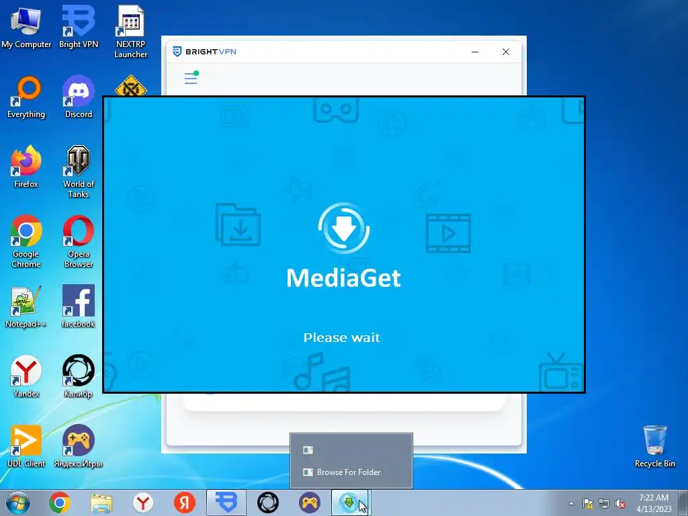The image size is (688, 516).
Task: Open the Everything search shortcut
Action: [x=26, y=97]
